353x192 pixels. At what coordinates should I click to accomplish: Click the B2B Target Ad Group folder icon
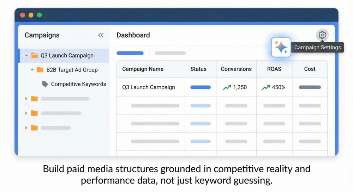[x=40, y=70]
